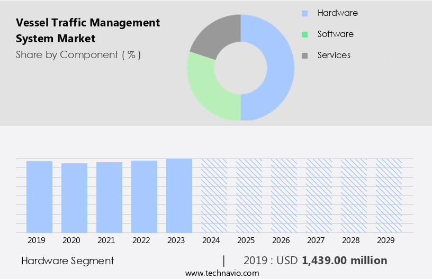Click the gray Services legend swatch
This screenshot has width=432, height=279.
[x=304, y=55]
